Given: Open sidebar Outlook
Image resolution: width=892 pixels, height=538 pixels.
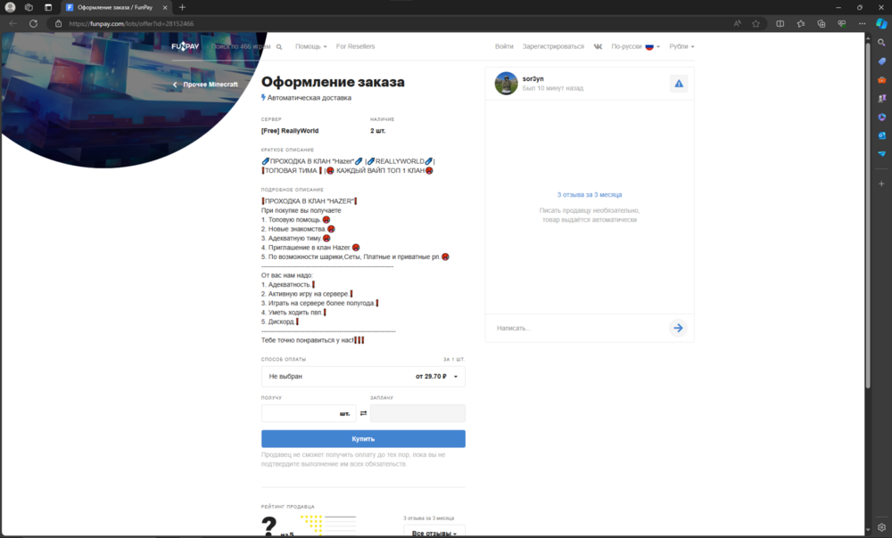Looking at the screenshot, I should pos(882,135).
